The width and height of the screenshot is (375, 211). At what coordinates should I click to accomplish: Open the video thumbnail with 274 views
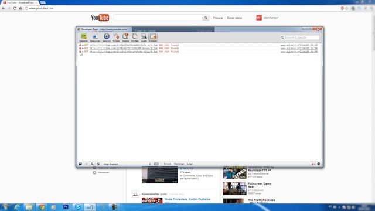[160, 175]
